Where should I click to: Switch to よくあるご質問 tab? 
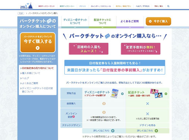coord(130,22)
